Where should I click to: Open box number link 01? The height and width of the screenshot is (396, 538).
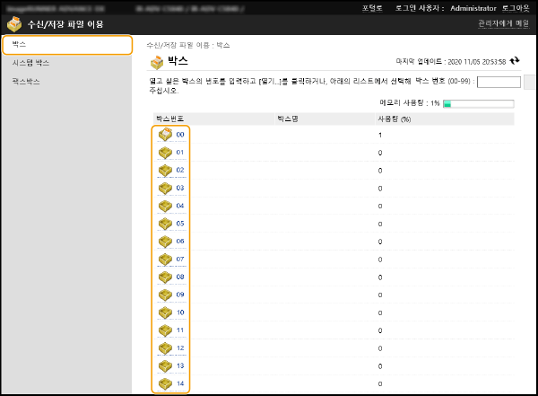pos(180,153)
